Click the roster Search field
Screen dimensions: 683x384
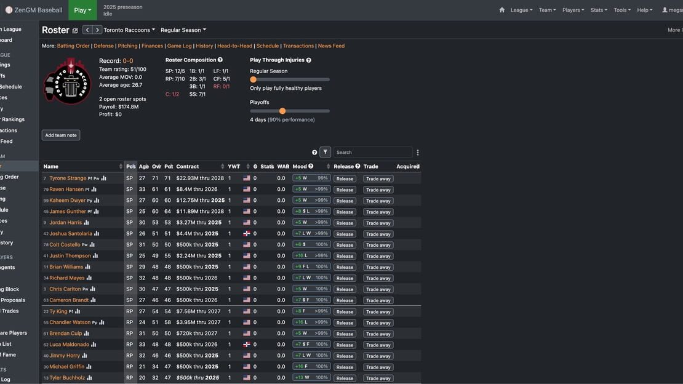[372, 152]
